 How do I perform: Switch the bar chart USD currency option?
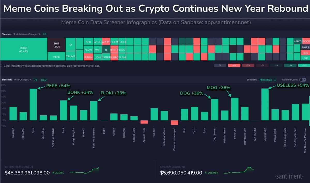[44, 80]
